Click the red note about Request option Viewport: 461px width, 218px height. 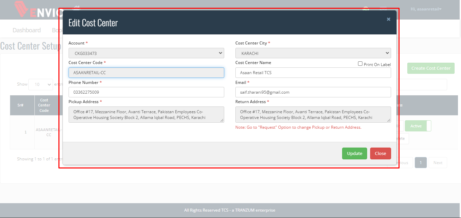tap(298, 127)
